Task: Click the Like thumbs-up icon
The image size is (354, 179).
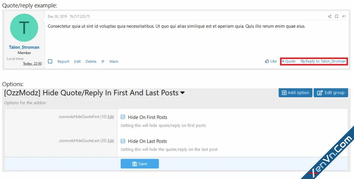Action: point(267,61)
